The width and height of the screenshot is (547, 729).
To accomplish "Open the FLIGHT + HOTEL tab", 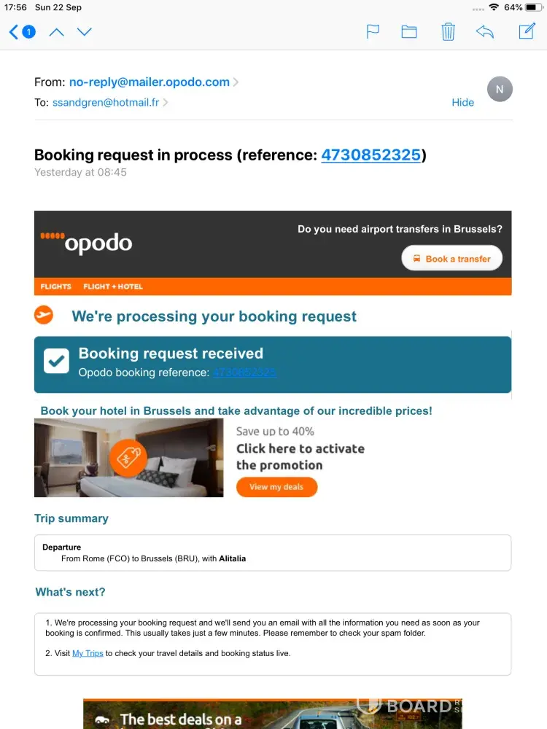I will pyautogui.click(x=113, y=286).
